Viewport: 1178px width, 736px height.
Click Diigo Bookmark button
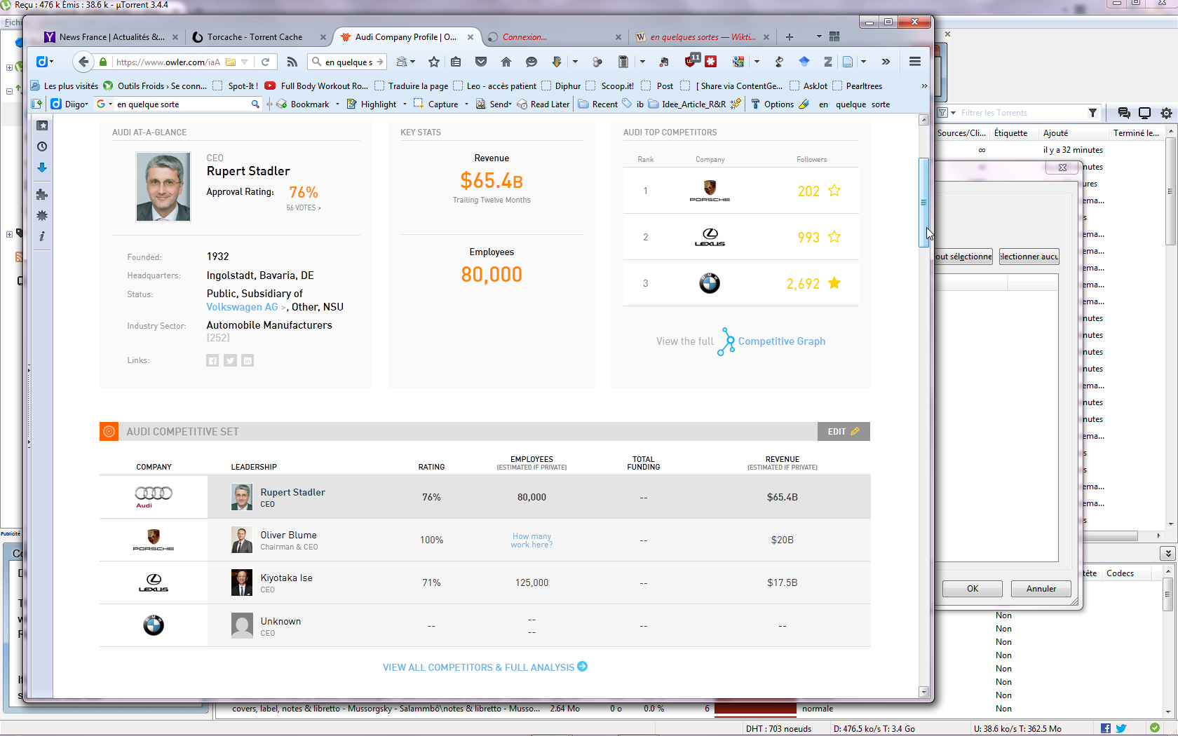click(x=303, y=104)
